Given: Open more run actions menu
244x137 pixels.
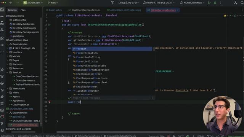Looking at the screenshot, I should coord(221,3).
